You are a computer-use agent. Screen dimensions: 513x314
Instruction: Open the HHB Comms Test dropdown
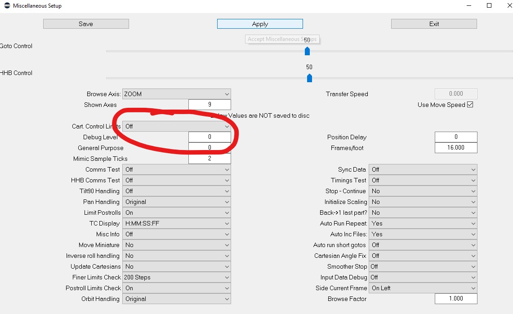tap(177, 181)
